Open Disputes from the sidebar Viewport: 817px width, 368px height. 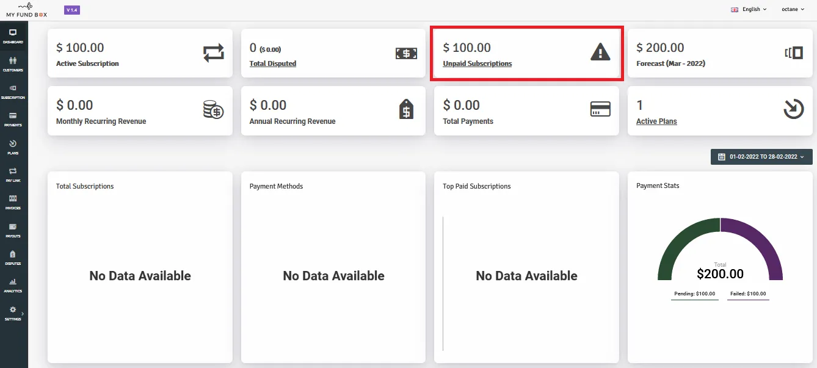coord(13,258)
